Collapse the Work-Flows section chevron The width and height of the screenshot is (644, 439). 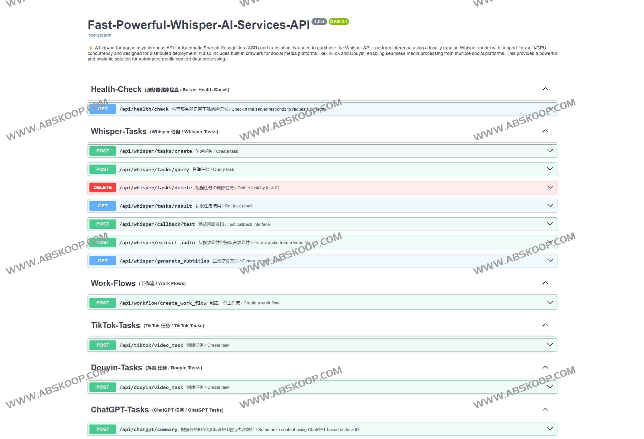point(545,283)
